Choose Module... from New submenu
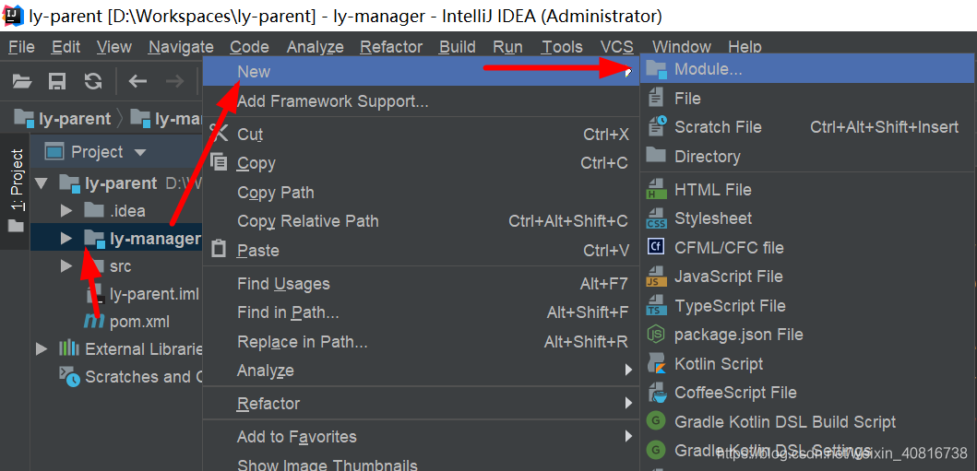This screenshot has width=977, height=471. click(x=708, y=69)
